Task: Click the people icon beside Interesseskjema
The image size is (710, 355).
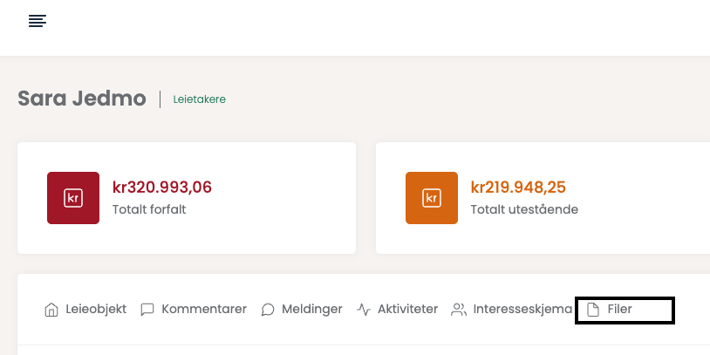Action: click(x=459, y=310)
